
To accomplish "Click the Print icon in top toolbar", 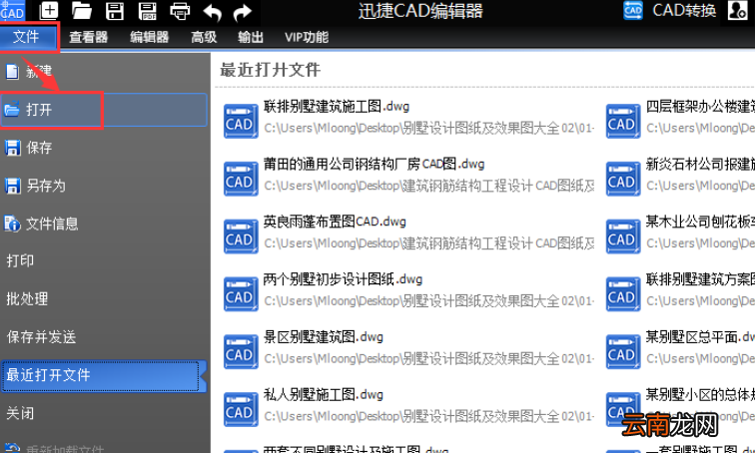I will click(180, 11).
